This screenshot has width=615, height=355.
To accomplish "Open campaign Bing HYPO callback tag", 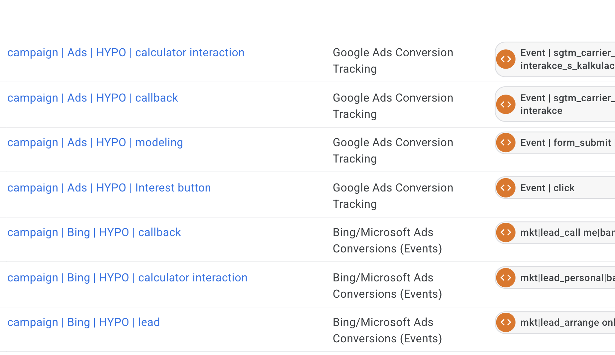I will click(94, 232).
